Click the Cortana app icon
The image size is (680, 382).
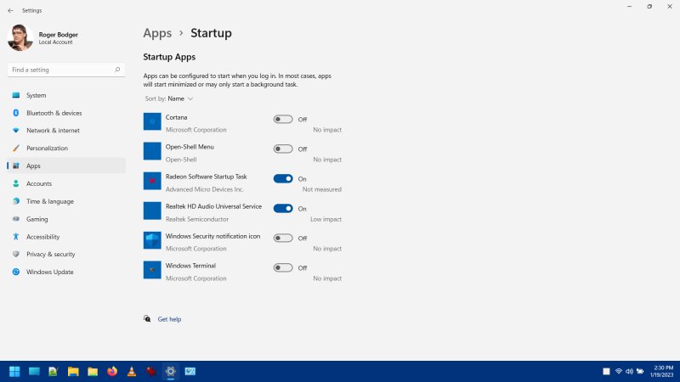tap(152, 121)
